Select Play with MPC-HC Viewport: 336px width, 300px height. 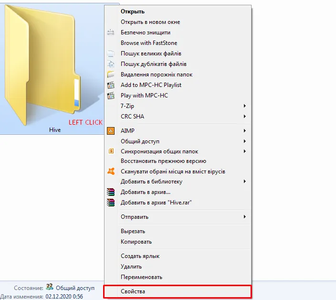(x=178, y=96)
